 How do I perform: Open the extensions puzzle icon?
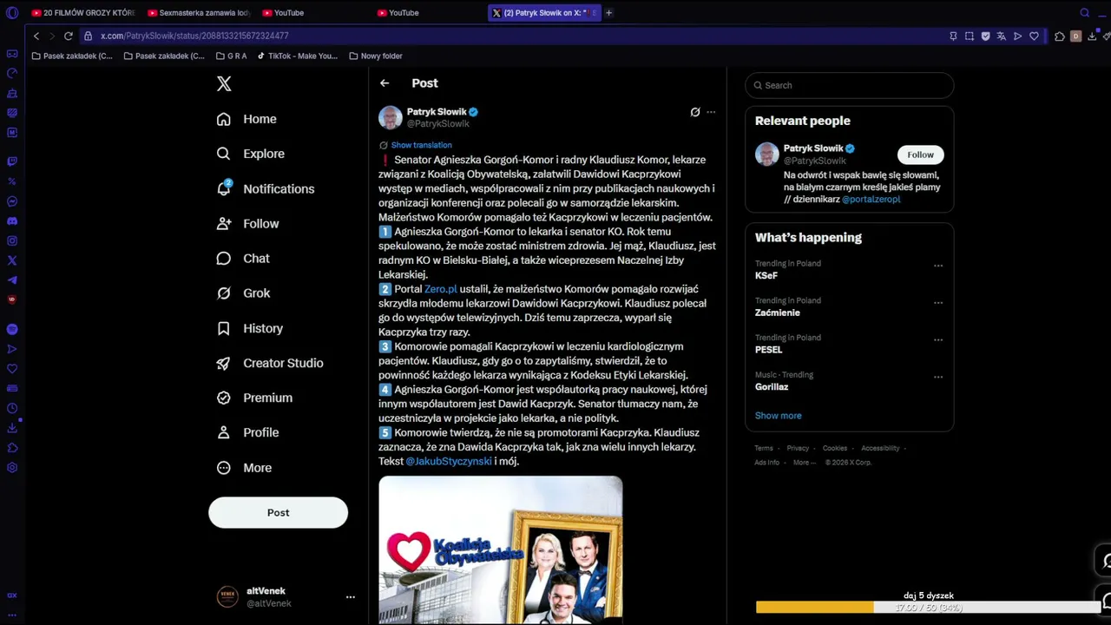pos(1060,36)
